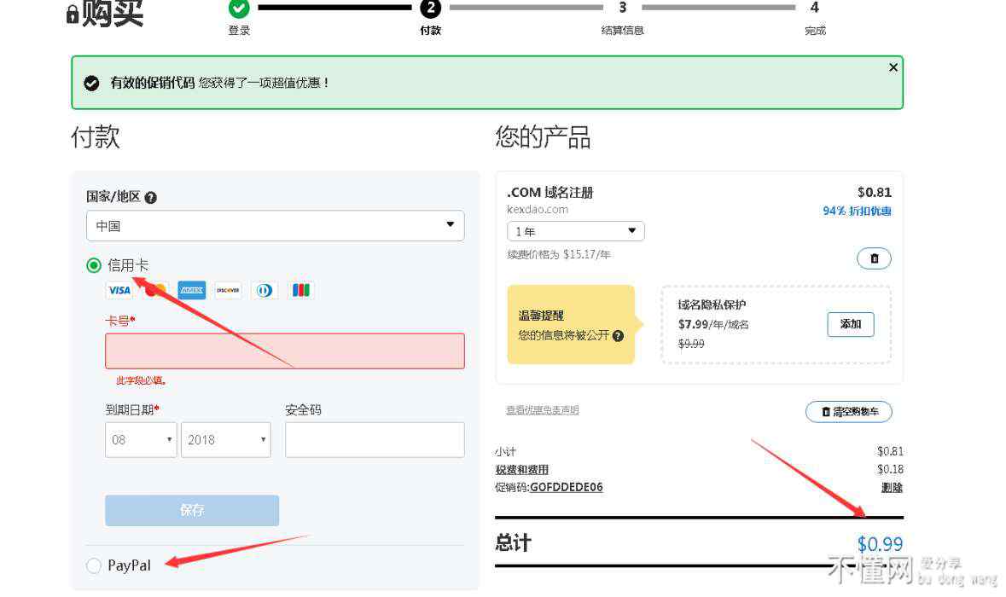Open the registration term dropdown showing 1 年
Screen dimensions: 1006x597
pyautogui.click(x=575, y=231)
